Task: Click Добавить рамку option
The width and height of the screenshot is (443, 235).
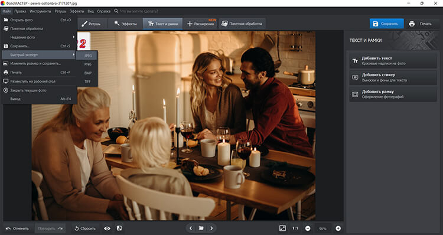Action: pyautogui.click(x=393, y=94)
